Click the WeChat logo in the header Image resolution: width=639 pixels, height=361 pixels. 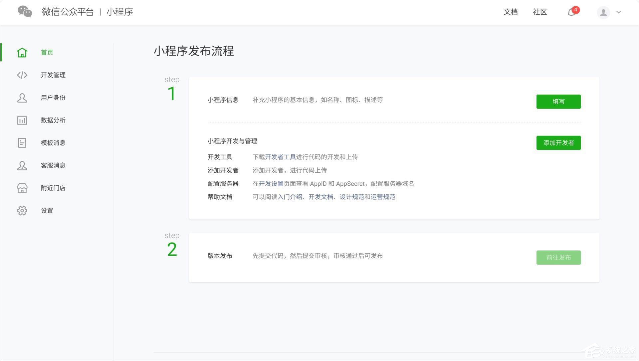(25, 12)
